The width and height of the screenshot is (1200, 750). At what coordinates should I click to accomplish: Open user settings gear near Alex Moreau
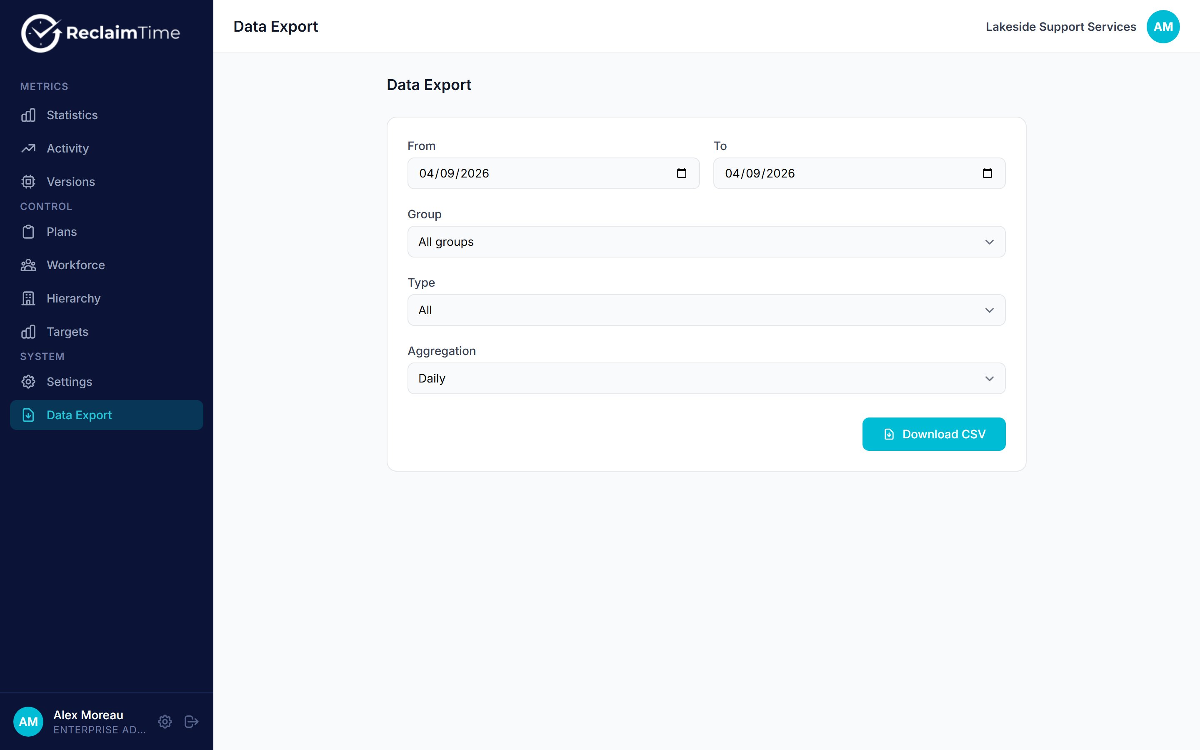pyautogui.click(x=165, y=721)
